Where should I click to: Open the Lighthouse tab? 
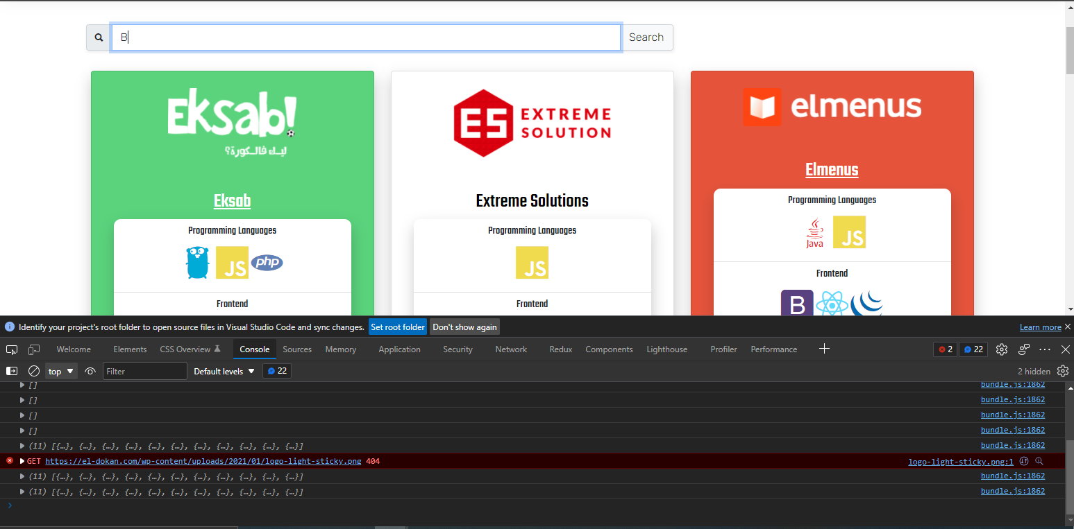click(x=666, y=349)
